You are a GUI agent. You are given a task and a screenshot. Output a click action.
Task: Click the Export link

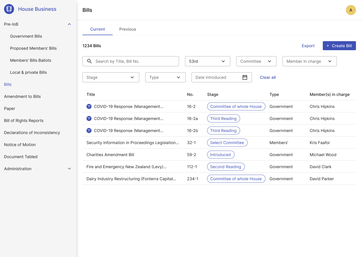[308, 46]
